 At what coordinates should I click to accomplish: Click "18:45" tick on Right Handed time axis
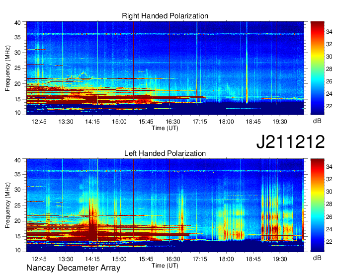(253, 122)
